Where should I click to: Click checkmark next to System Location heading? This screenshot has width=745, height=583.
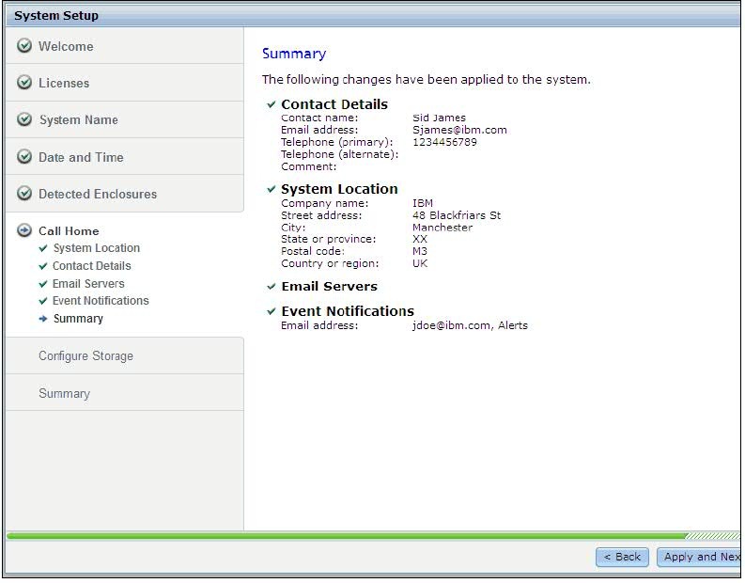(272, 189)
